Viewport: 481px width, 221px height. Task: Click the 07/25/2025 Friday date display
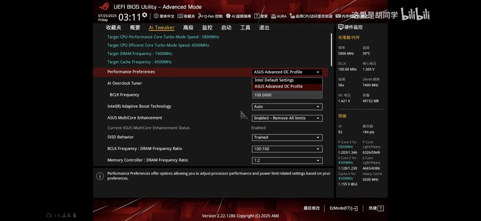tap(108, 18)
